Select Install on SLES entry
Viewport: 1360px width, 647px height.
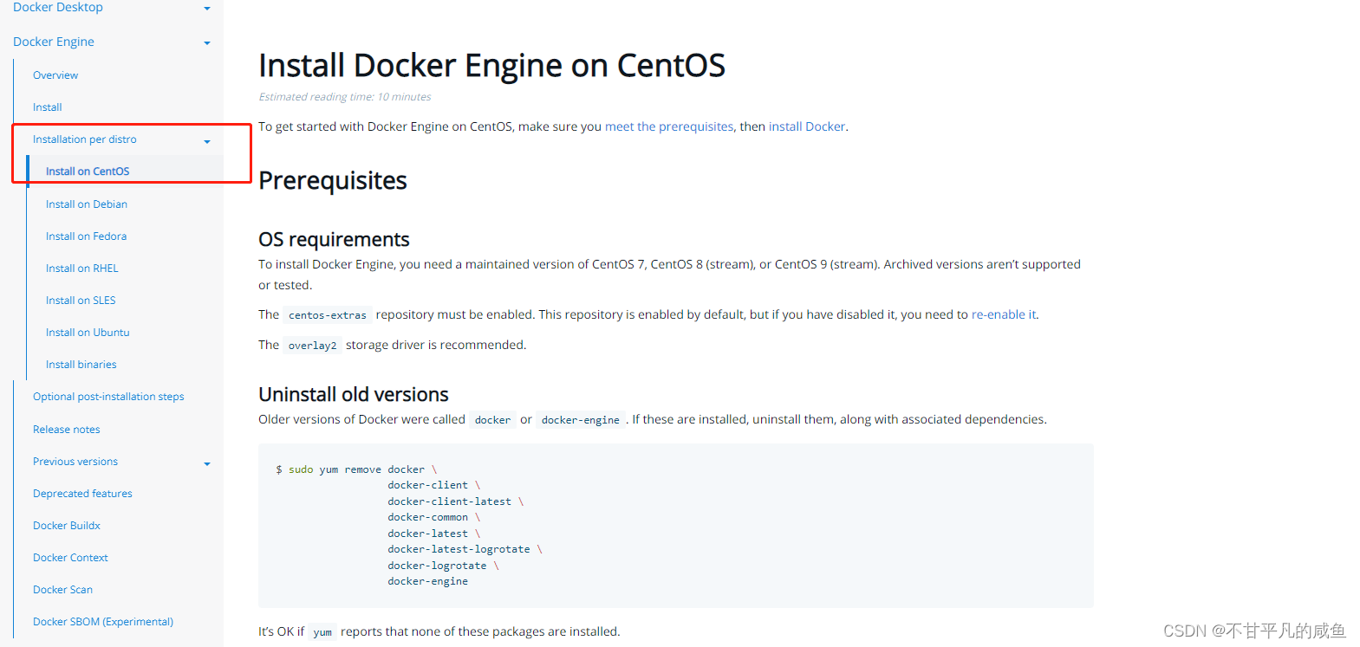coord(81,301)
